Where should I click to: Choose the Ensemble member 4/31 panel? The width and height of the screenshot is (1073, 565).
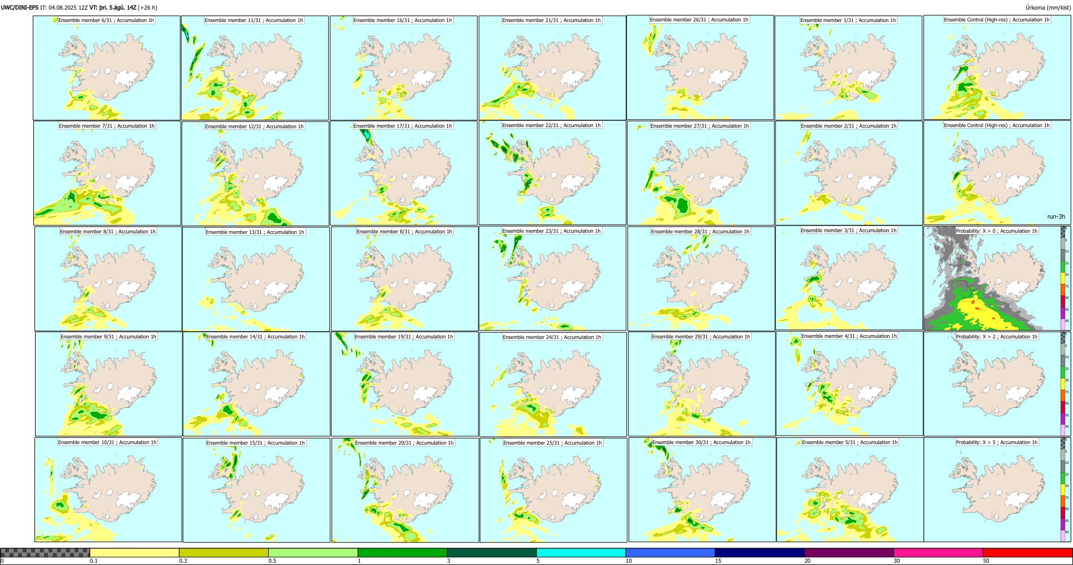(849, 384)
